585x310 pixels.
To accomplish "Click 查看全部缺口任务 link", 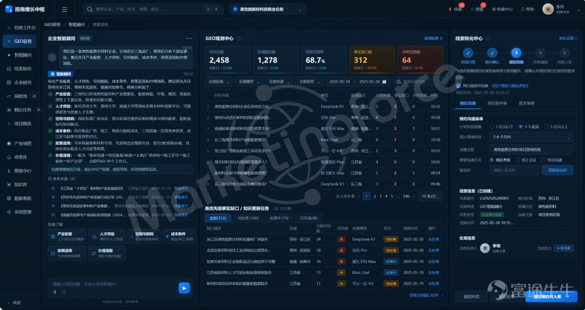I will point(426,295).
